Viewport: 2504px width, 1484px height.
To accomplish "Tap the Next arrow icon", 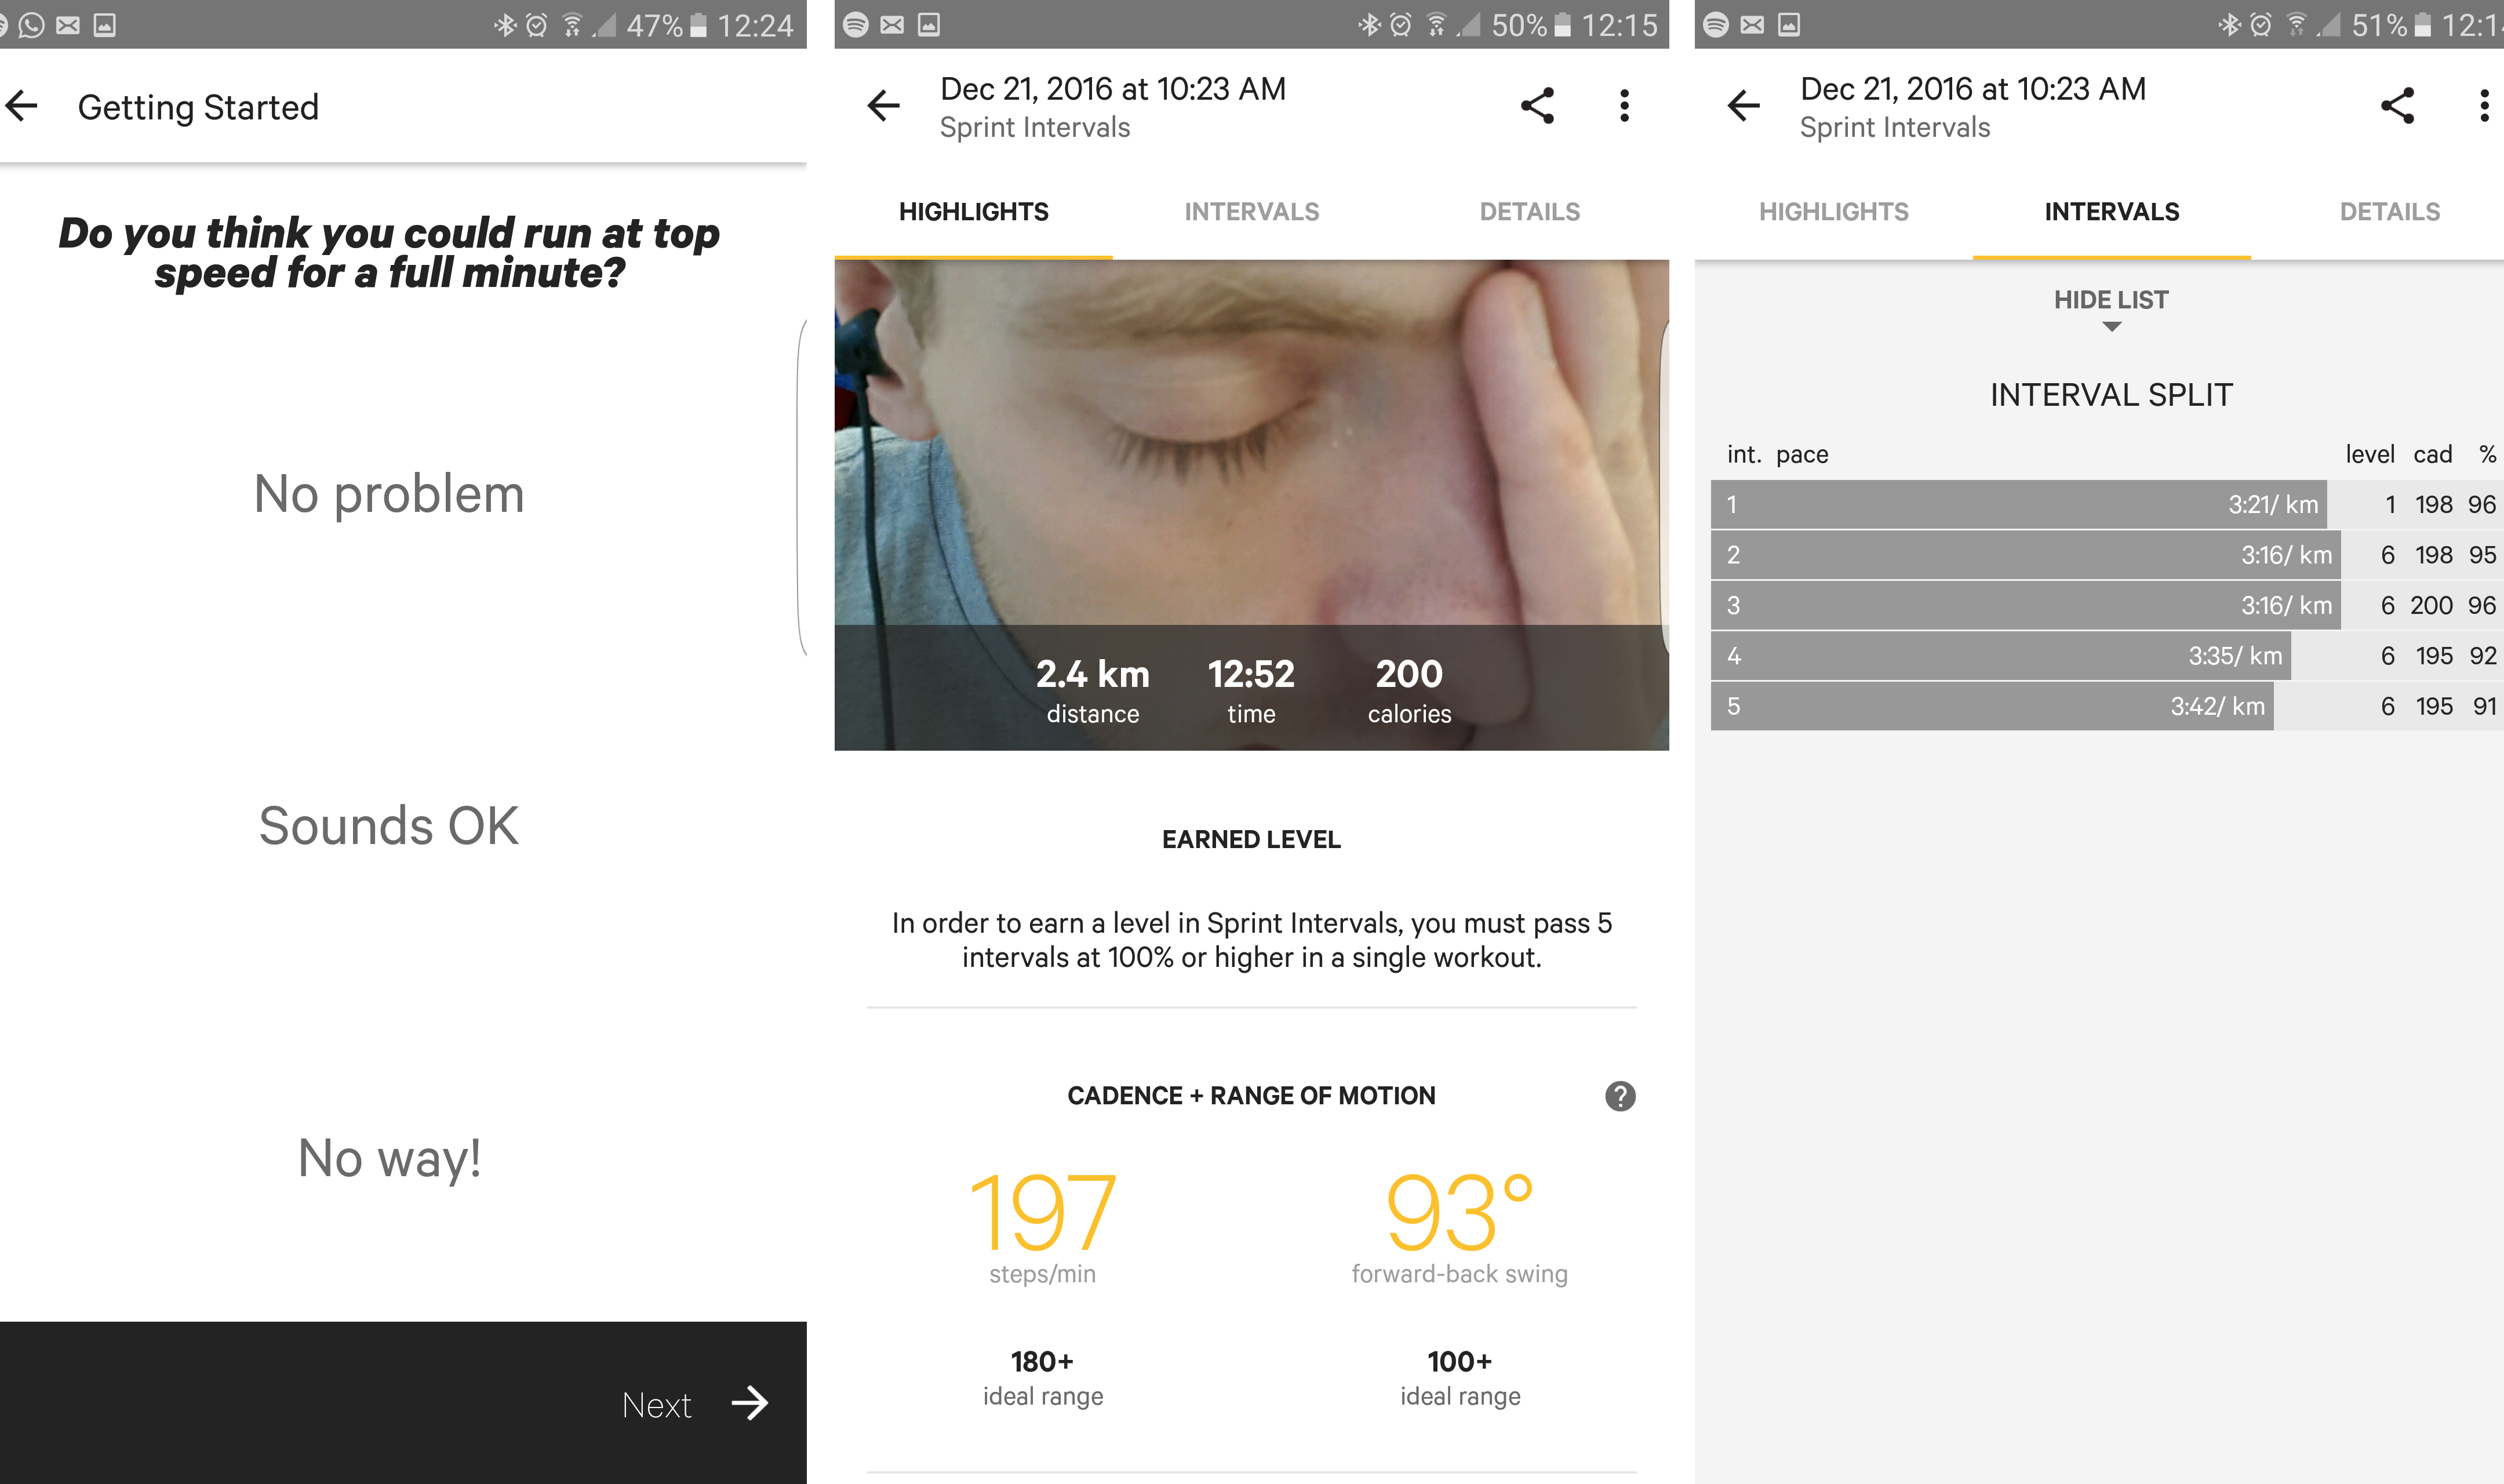I will tap(749, 1403).
